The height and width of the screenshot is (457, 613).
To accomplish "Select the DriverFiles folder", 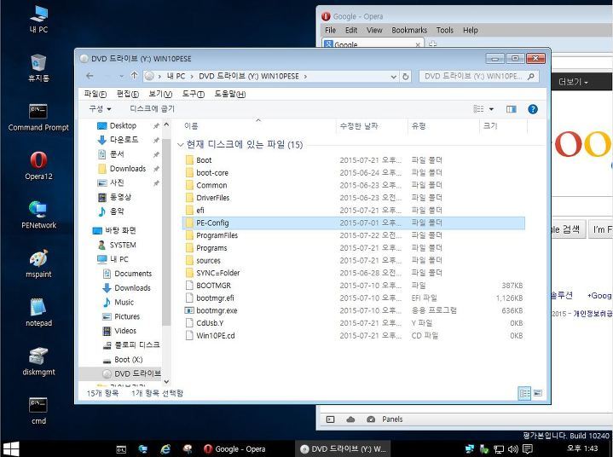I will (x=354, y=198).
